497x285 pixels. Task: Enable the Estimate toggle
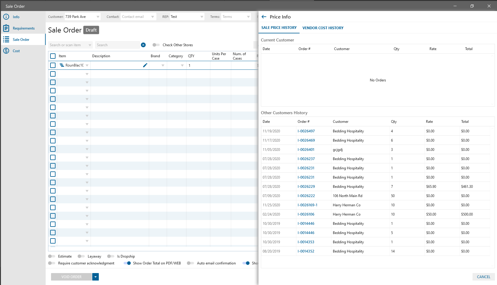pyautogui.click(x=52, y=256)
